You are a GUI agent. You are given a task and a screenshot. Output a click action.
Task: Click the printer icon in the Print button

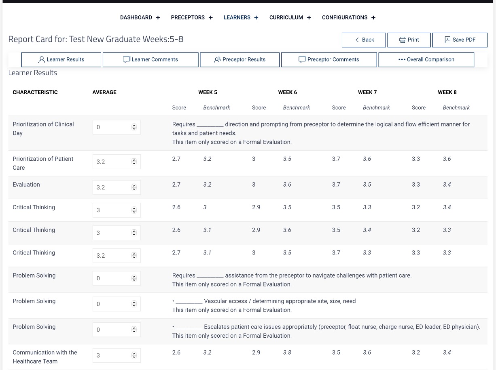coord(403,40)
